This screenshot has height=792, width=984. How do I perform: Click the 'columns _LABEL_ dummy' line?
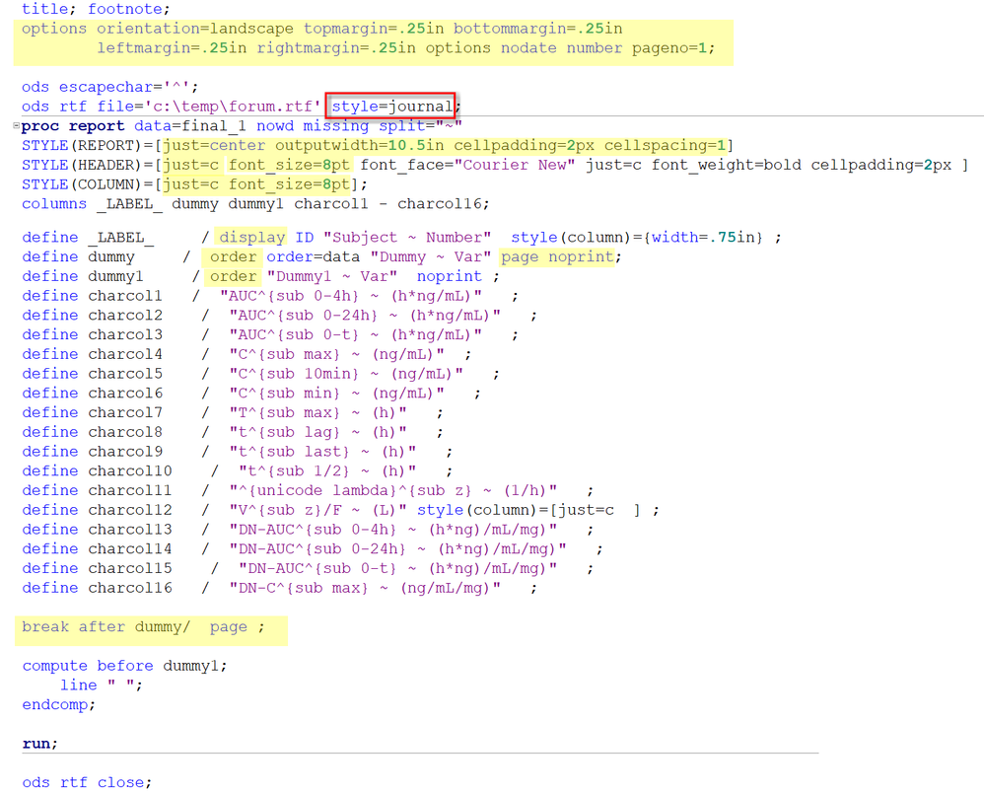pyautogui.click(x=255, y=203)
